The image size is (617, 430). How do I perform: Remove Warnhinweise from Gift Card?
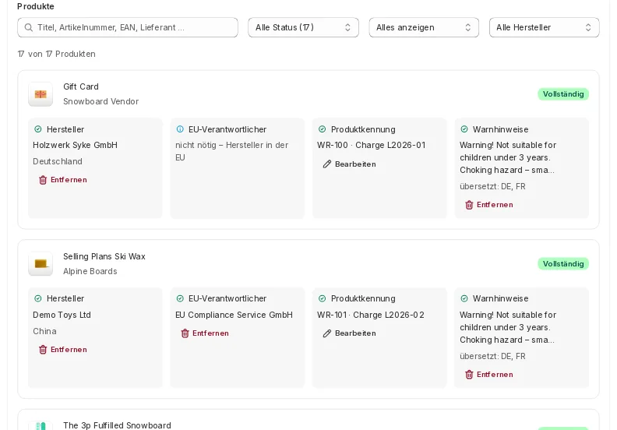pyautogui.click(x=489, y=205)
